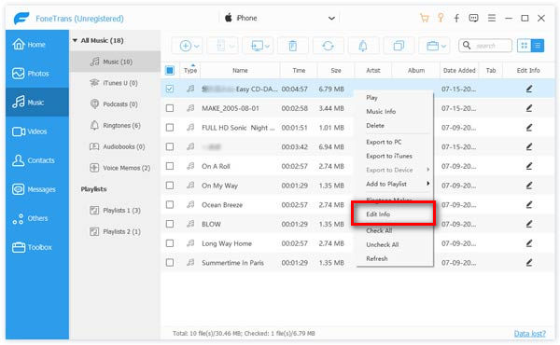The image size is (560, 345).
Task: Click the shopping cart purchase icon
Action: coord(424,18)
